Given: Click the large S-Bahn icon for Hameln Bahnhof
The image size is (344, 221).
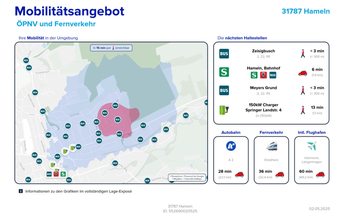Looking at the screenshot, I should (x=224, y=72).
